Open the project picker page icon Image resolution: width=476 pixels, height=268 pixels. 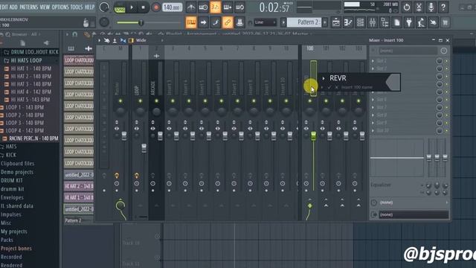pos(396,22)
